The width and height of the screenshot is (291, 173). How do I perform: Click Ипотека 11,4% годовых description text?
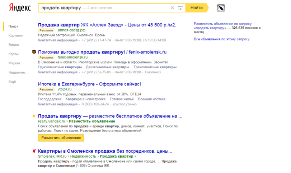(89, 94)
